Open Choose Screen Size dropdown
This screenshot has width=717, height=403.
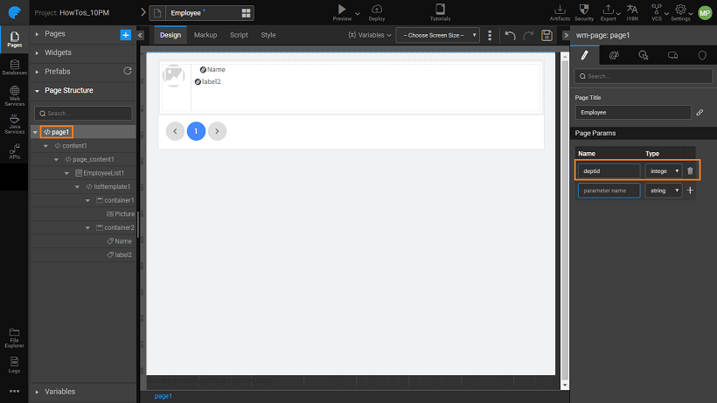pyautogui.click(x=437, y=35)
